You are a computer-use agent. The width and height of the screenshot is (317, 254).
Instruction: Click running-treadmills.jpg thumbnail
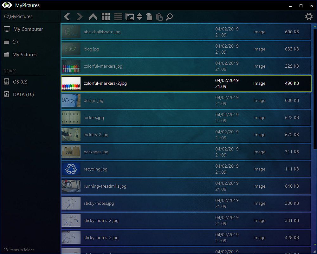coord(71,186)
